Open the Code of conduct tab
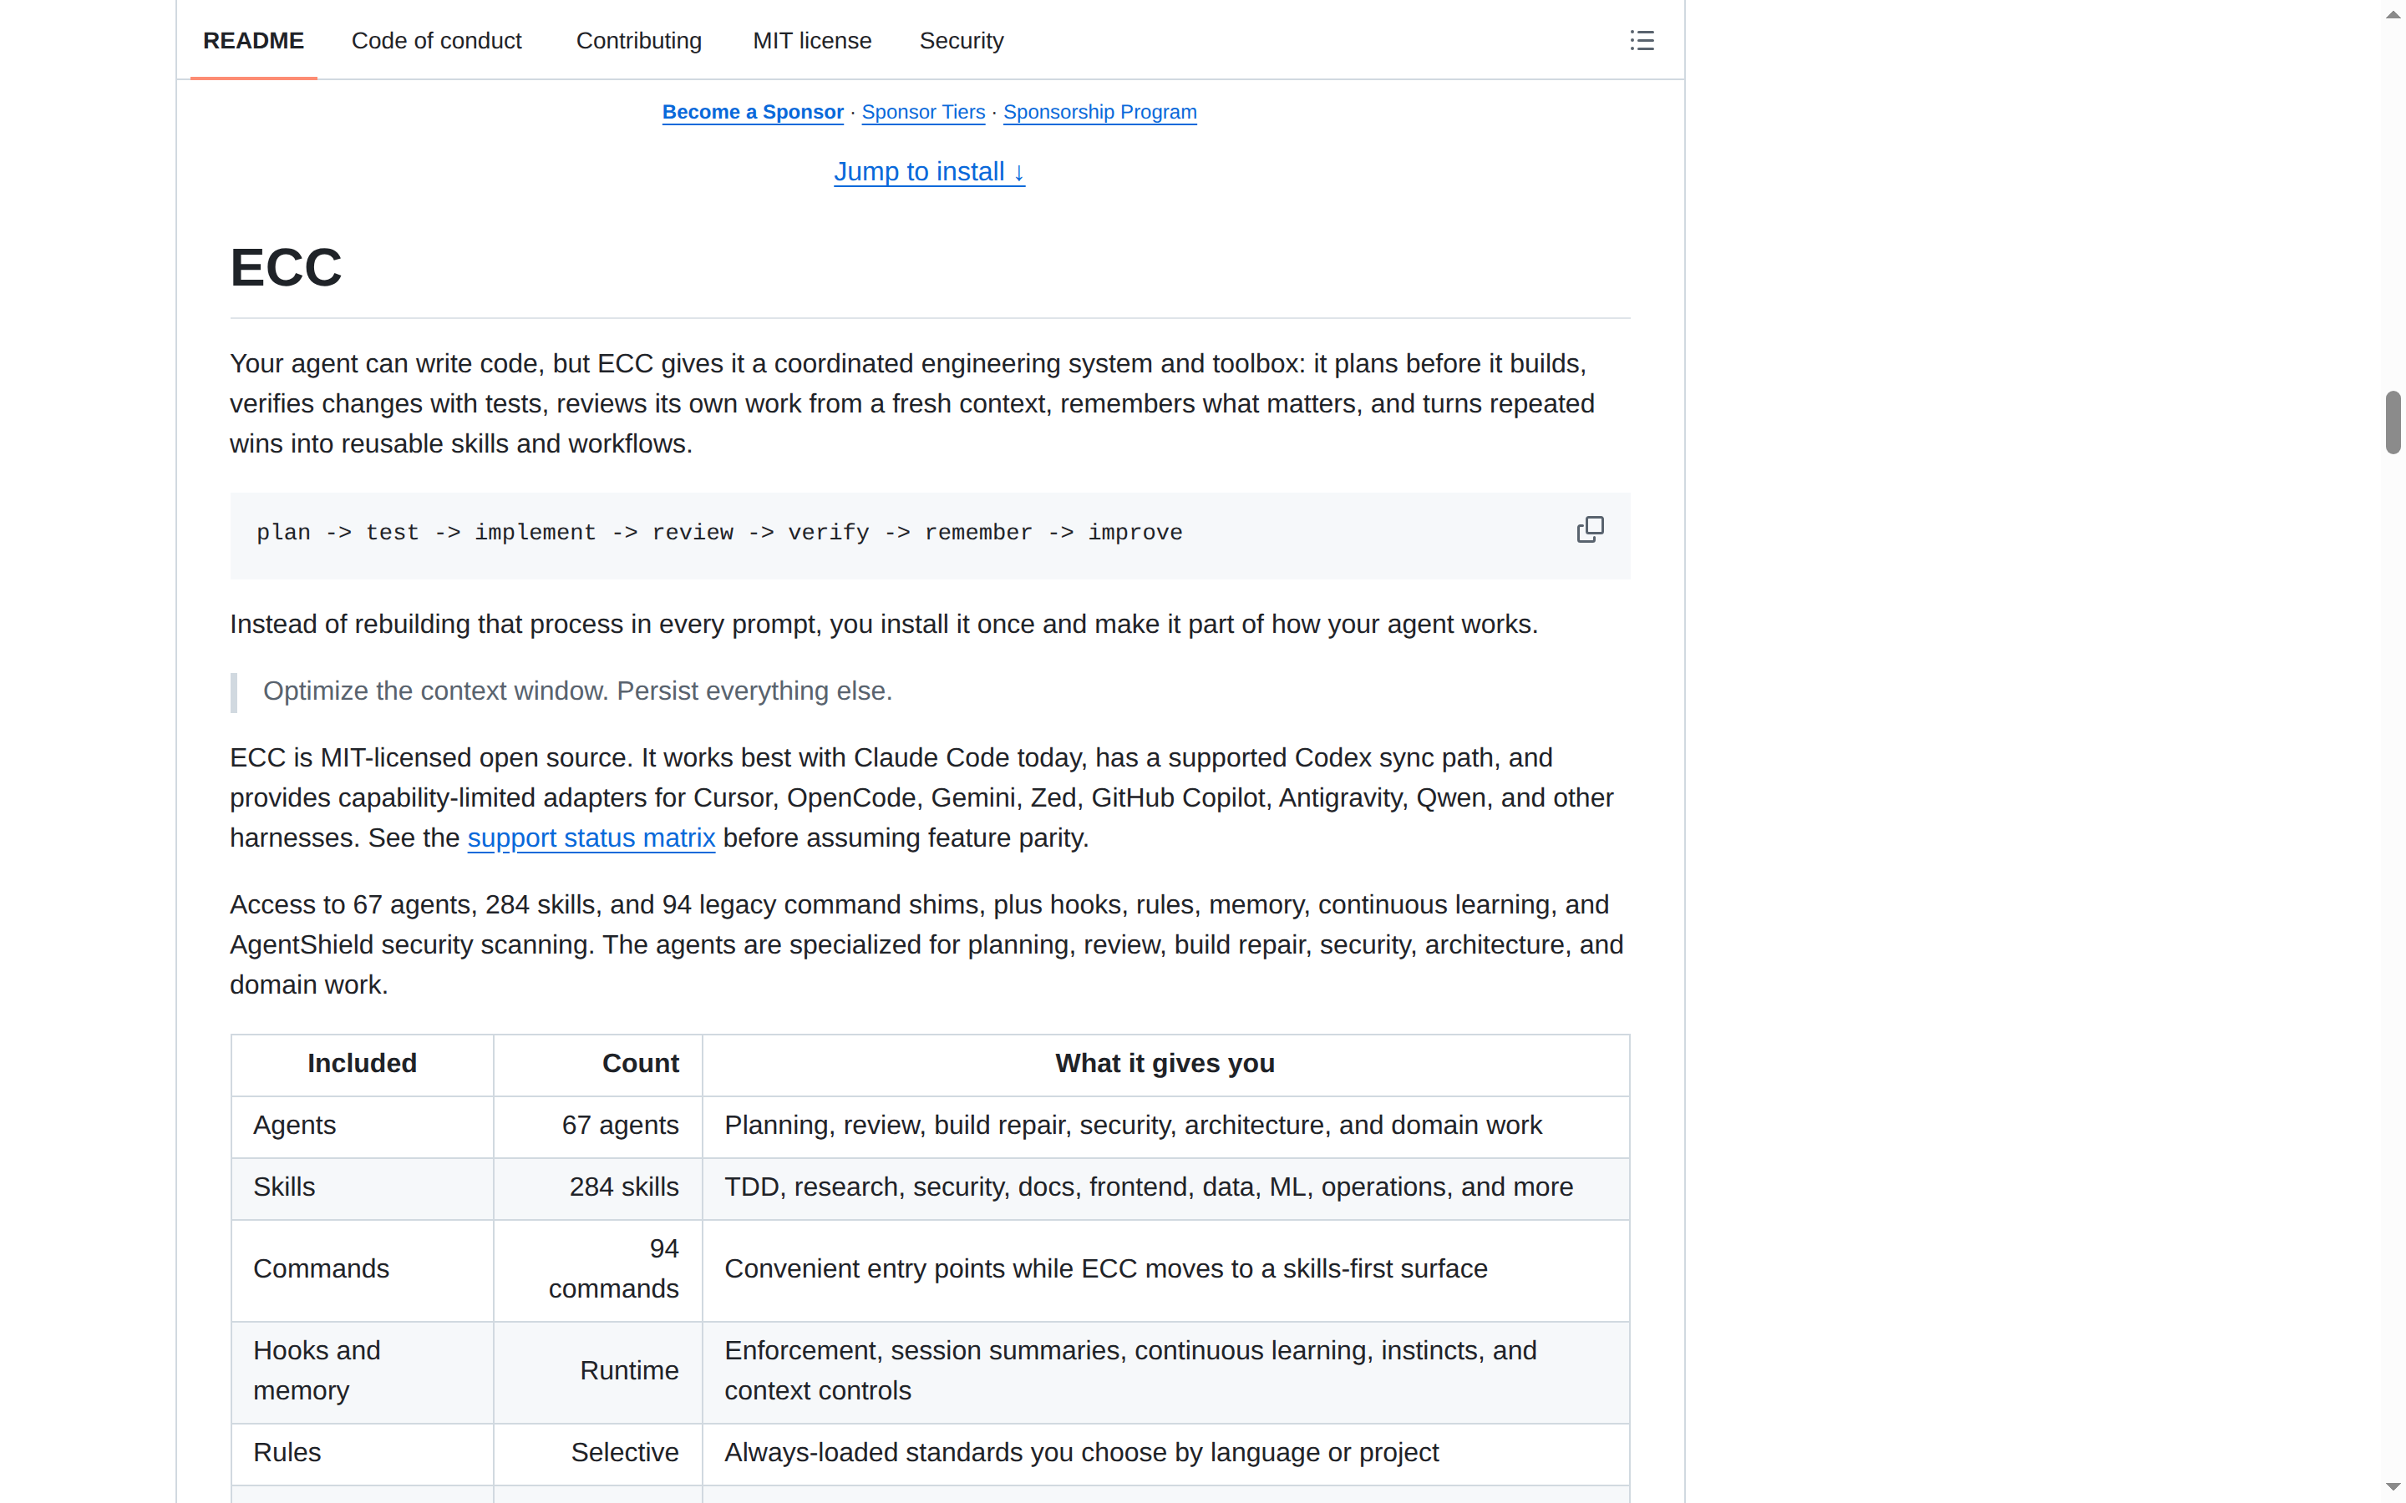This screenshot has height=1503, width=2406. click(x=436, y=41)
